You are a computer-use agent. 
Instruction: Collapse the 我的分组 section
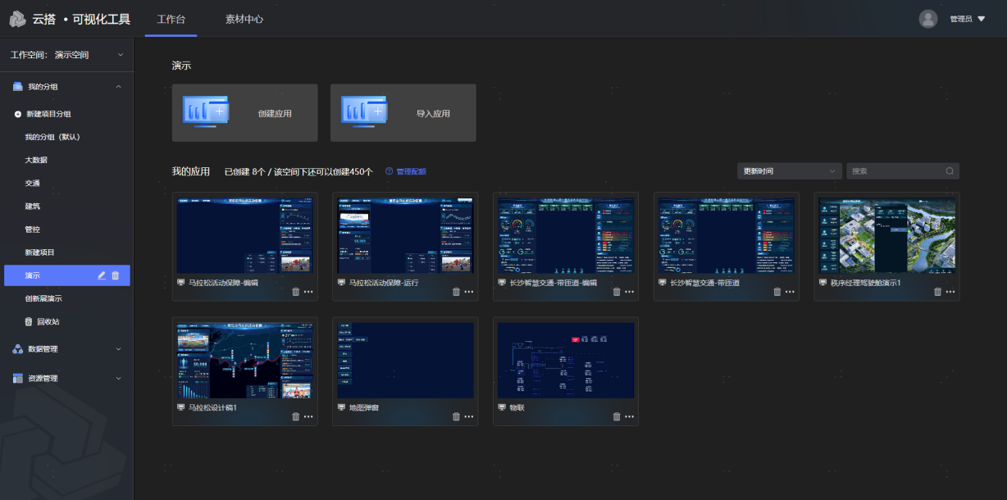[x=118, y=86]
